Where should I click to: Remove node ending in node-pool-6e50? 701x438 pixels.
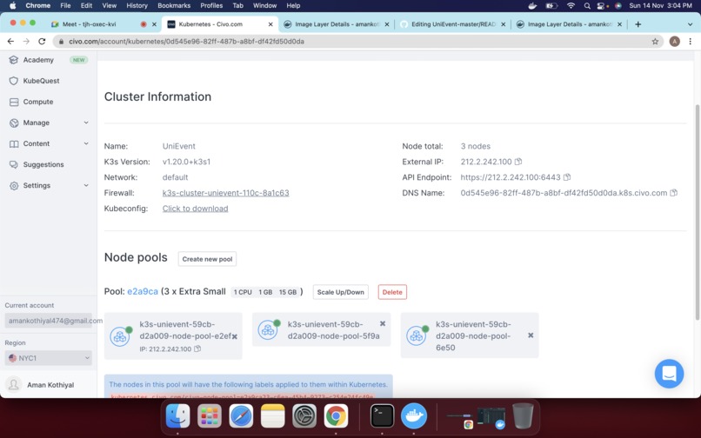coord(531,335)
